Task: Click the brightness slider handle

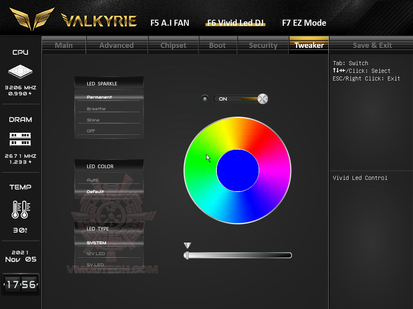Action: coord(187,255)
